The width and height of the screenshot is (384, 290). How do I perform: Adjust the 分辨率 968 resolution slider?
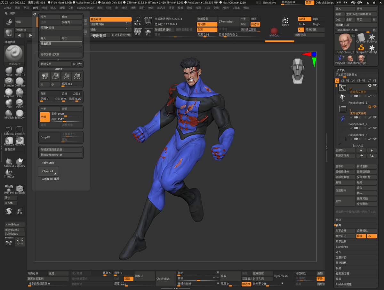tap(268, 284)
